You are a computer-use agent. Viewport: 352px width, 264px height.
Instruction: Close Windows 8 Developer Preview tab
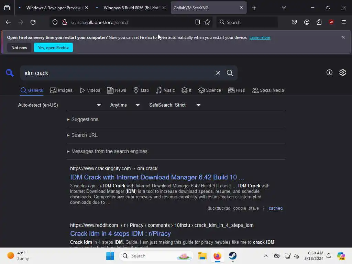[87, 8]
